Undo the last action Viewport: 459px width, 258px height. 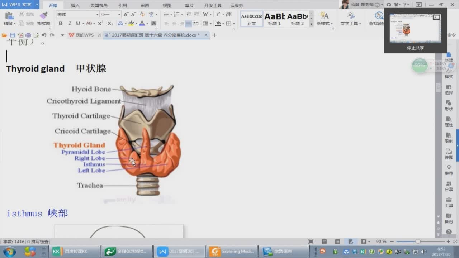pos(44,35)
